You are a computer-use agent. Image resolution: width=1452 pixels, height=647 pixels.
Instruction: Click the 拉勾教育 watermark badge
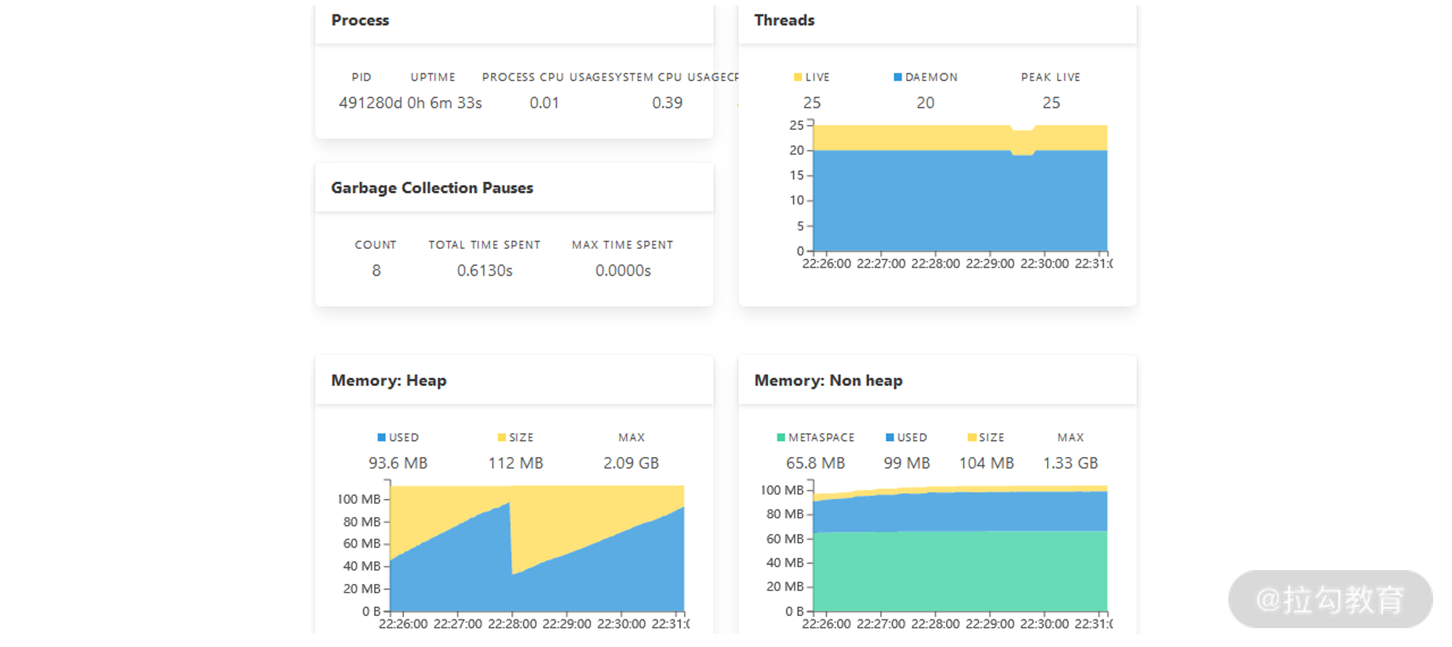click(1330, 599)
